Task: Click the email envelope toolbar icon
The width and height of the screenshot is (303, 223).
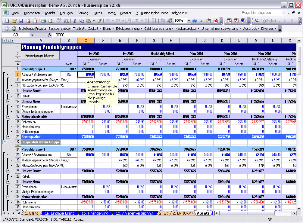Action: click(35, 21)
